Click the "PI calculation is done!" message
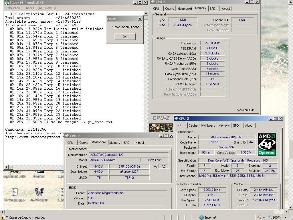Screen dimensions: 293x220 click(x=125, y=27)
